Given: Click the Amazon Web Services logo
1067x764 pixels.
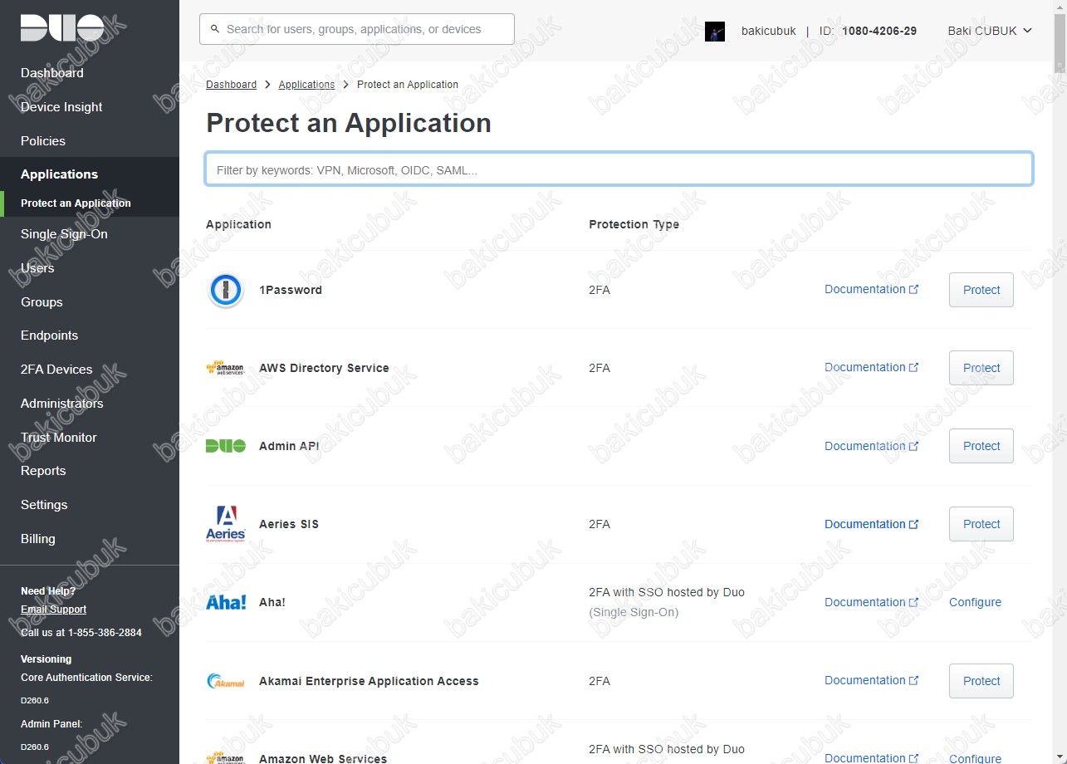Looking at the screenshot, I should click(225, 757).
